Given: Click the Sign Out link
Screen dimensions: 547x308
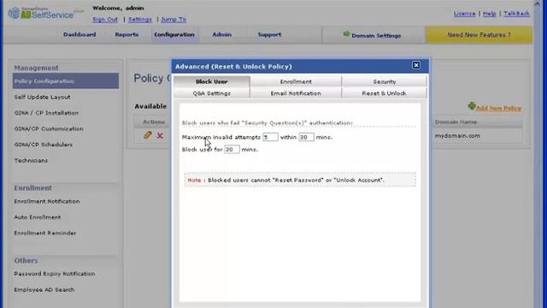Looking at the screenshot, I should click(105, 19).
